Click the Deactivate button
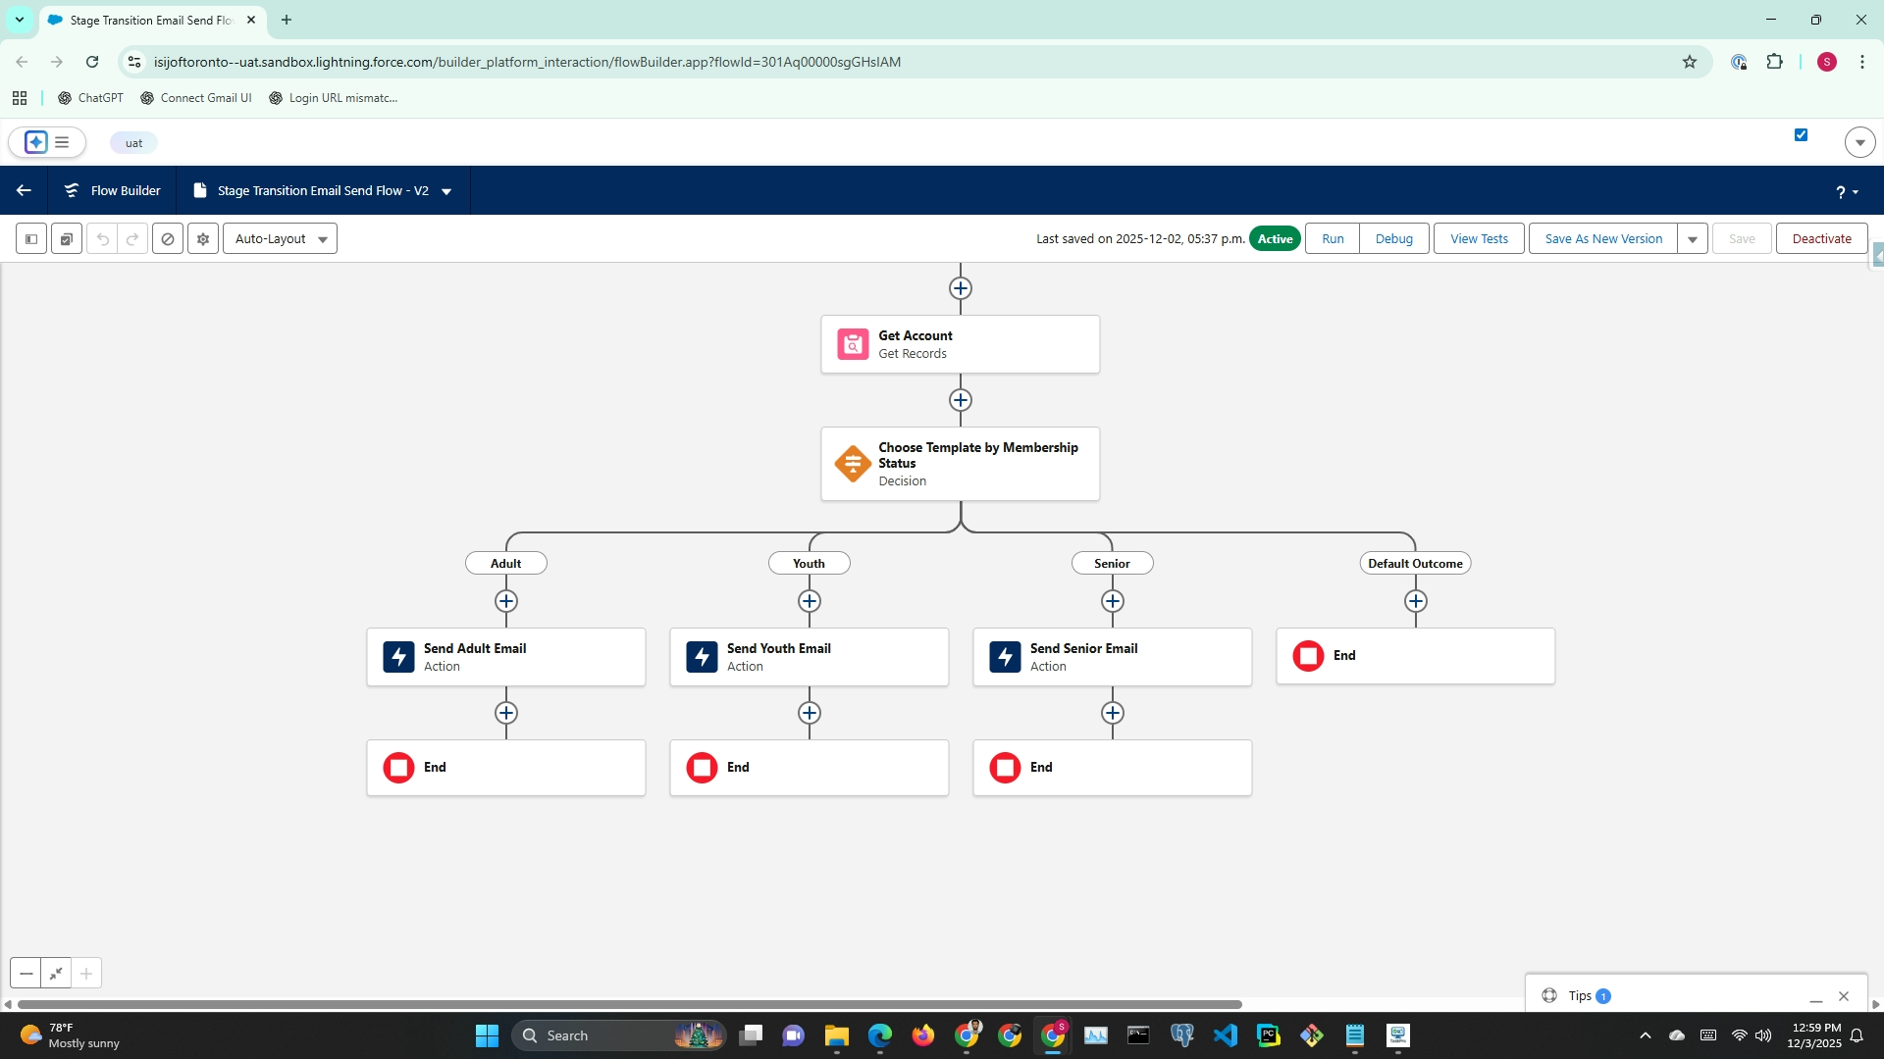 (1821, 238)
